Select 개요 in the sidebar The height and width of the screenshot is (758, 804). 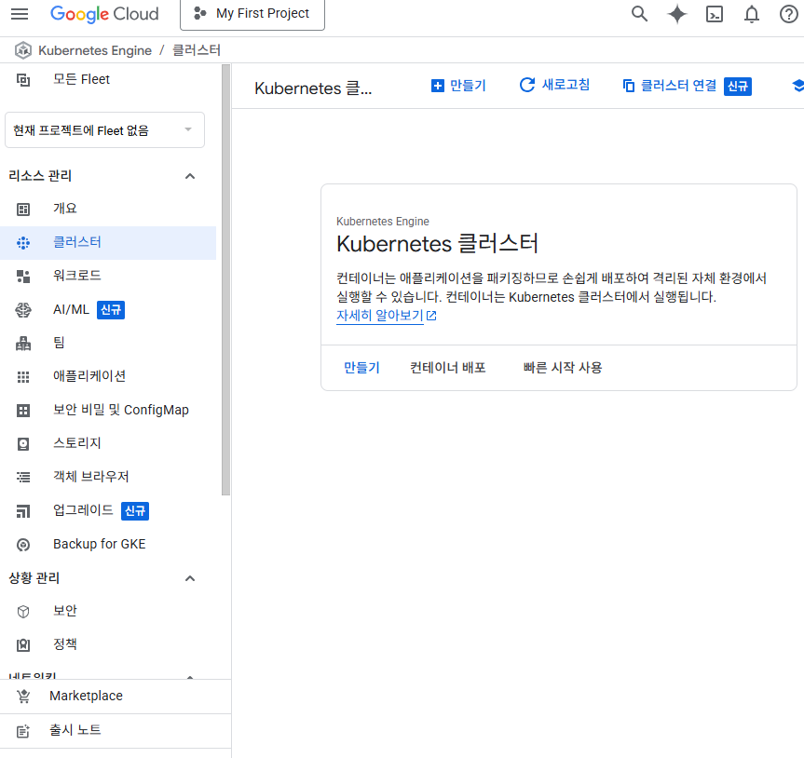click(x=108, y=209)
